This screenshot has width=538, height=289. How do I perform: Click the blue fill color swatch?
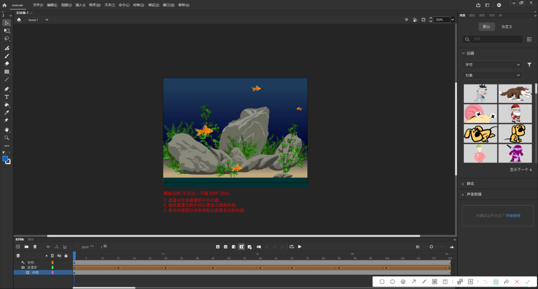[x=5, y=158]
